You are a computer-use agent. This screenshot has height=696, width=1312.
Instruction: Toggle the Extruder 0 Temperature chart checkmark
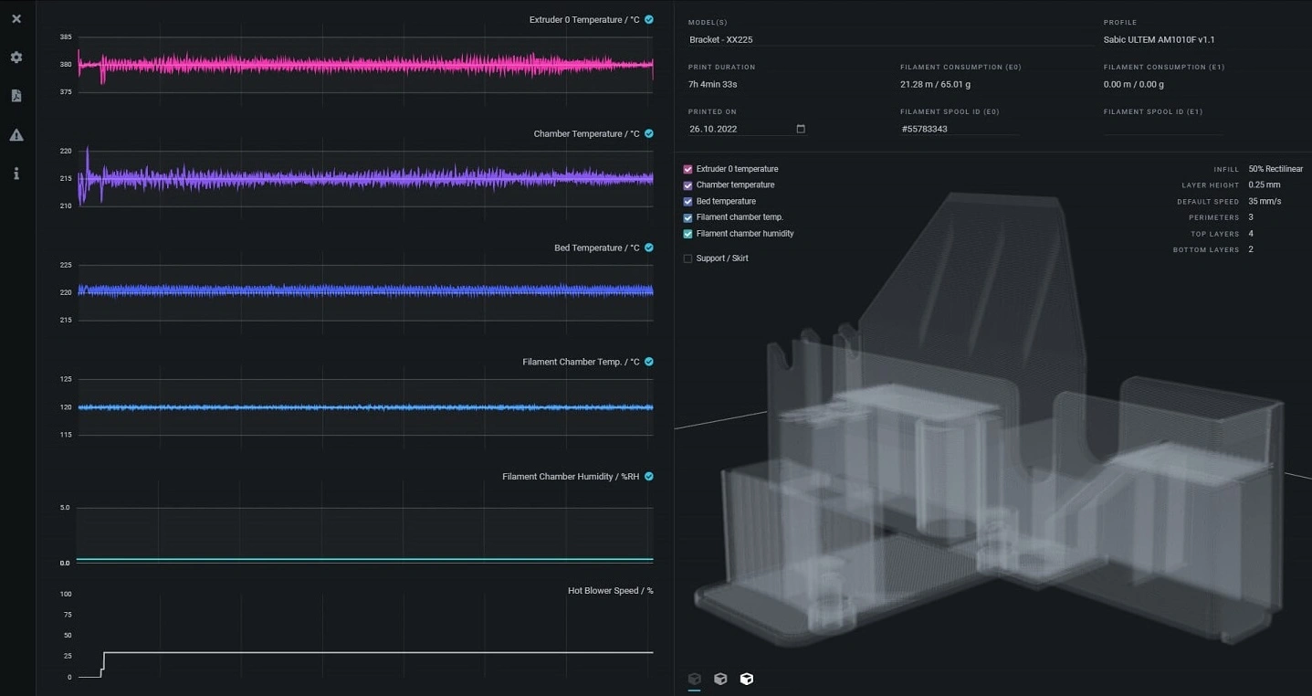pyautogui.click(x=649, y=19)
